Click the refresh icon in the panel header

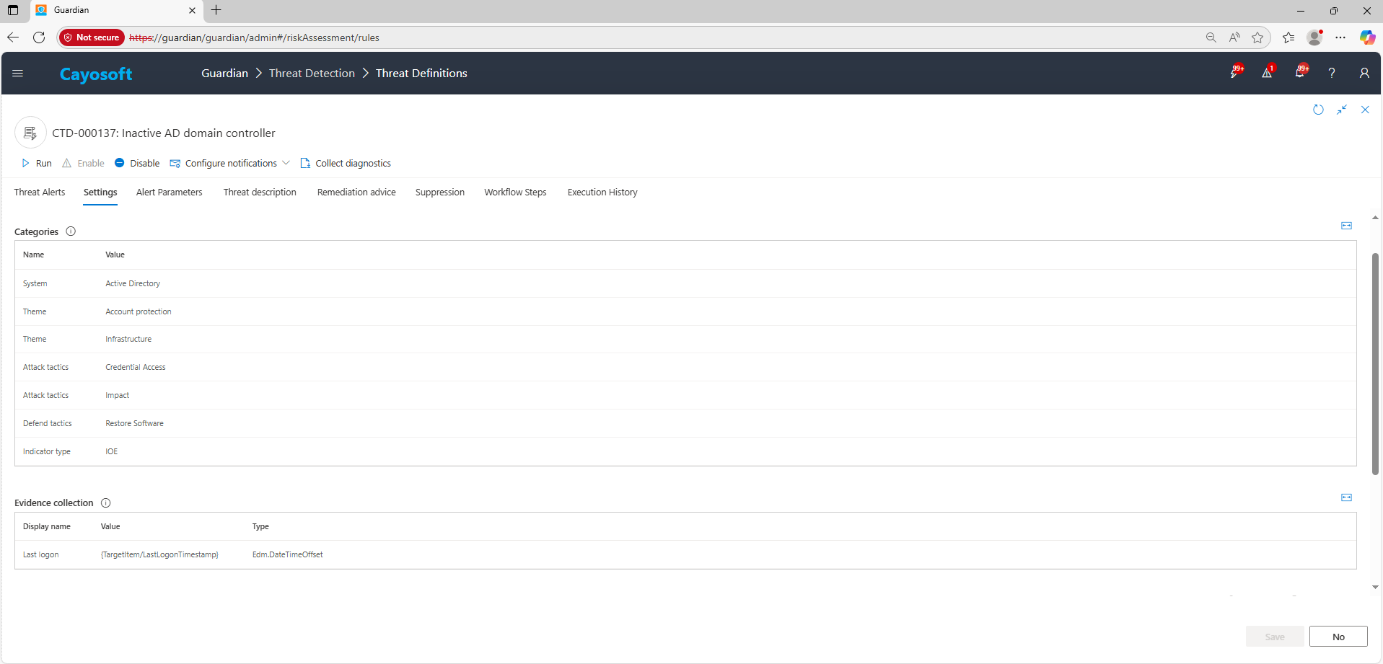tap(1318, 110)
